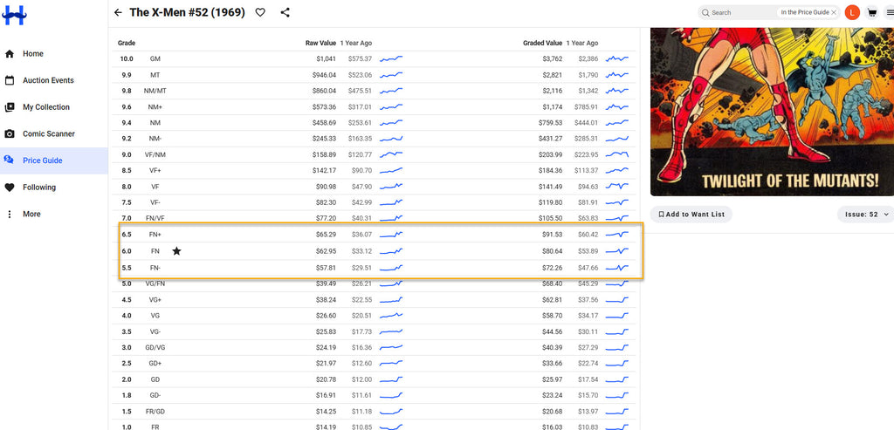Image resolution: width=894 pixels, height=430 pixels.
Task: Select the 9.9 MT grade label
Action: point(155,75)
